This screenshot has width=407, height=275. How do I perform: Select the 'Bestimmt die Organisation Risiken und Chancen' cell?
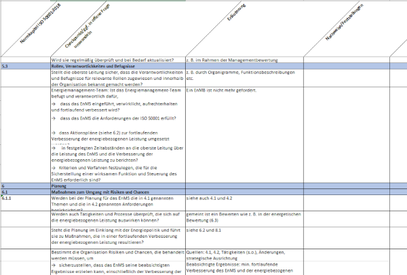click(117, 257)
